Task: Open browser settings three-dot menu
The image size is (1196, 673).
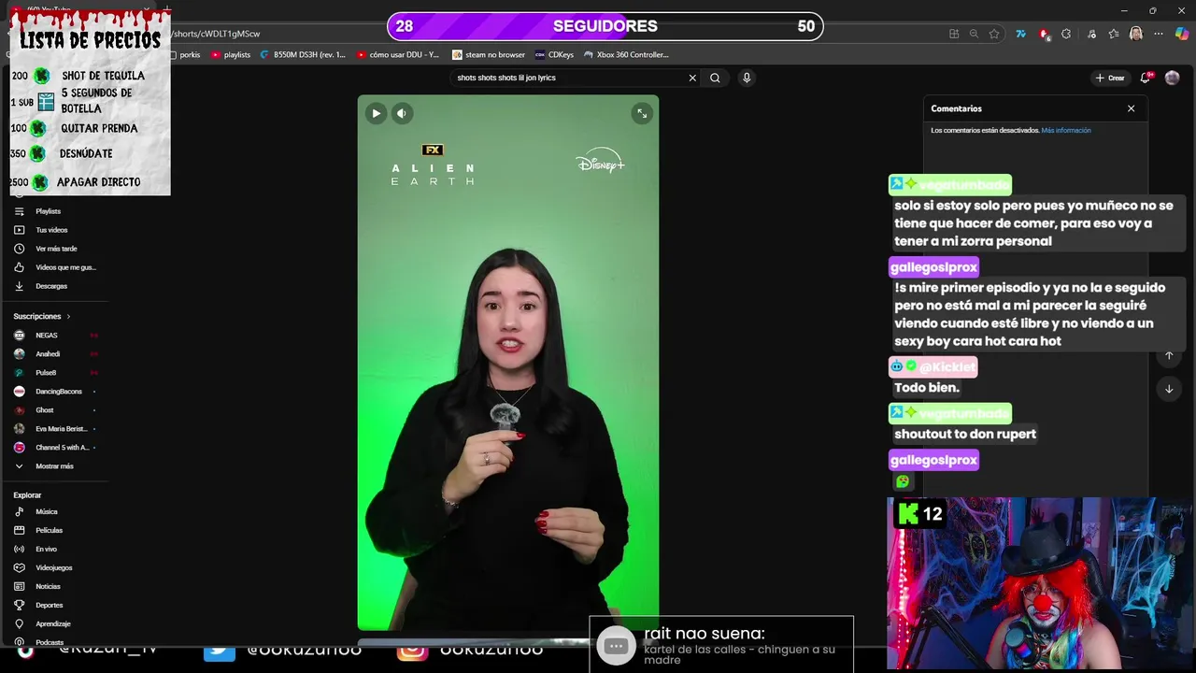Action: (1159, 34)
